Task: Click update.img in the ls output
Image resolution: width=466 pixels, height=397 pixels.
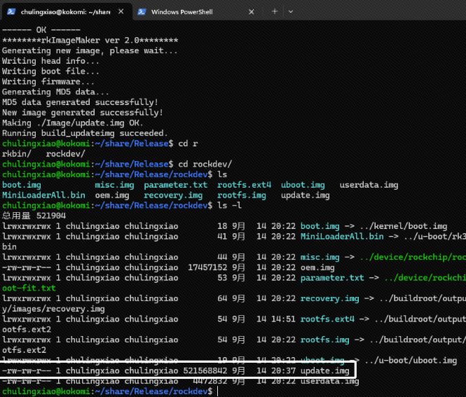Action: click(306, 195)
